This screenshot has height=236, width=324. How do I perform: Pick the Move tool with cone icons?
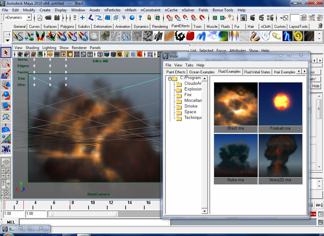(6, 85)
